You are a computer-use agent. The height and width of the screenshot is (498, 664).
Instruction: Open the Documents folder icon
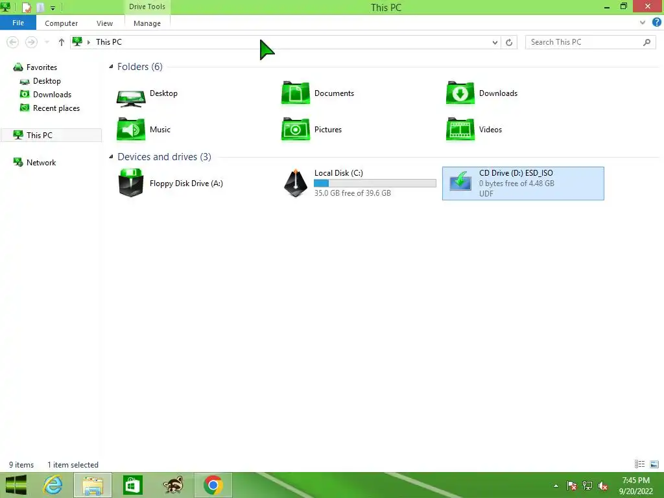tap(296, 93)
